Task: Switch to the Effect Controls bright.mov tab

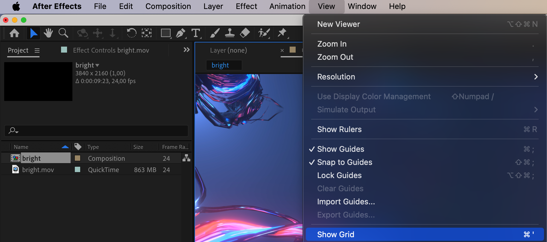Action: (x=111, y=50)
